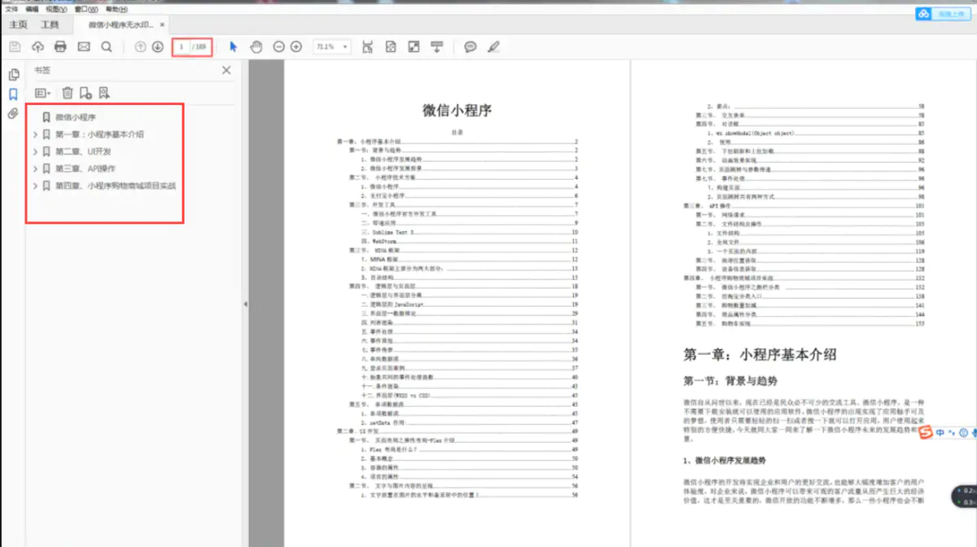Open the 文件 menu

click(11, 9)
